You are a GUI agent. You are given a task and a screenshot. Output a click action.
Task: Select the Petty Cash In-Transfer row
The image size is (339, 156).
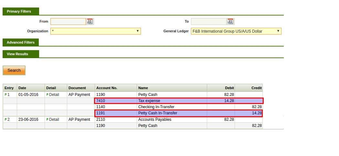point(179,113)
